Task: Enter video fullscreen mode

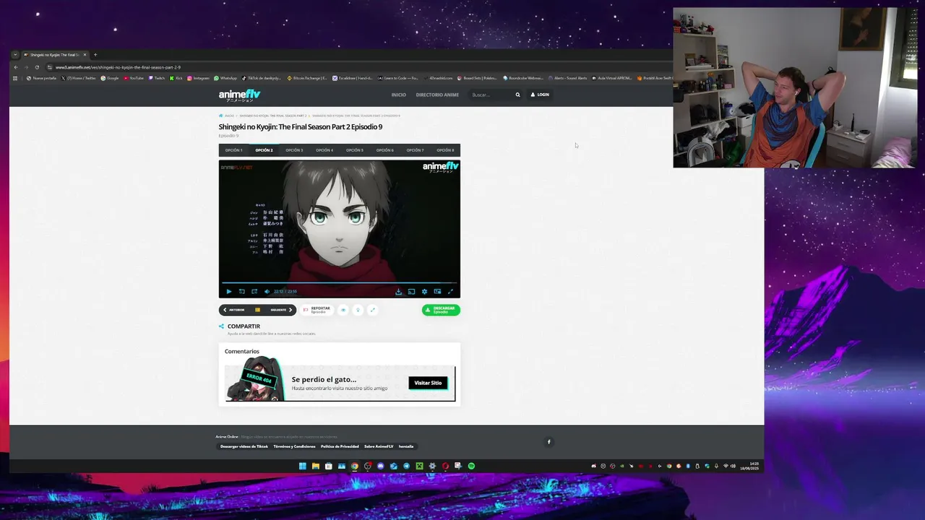Action: 450,291
